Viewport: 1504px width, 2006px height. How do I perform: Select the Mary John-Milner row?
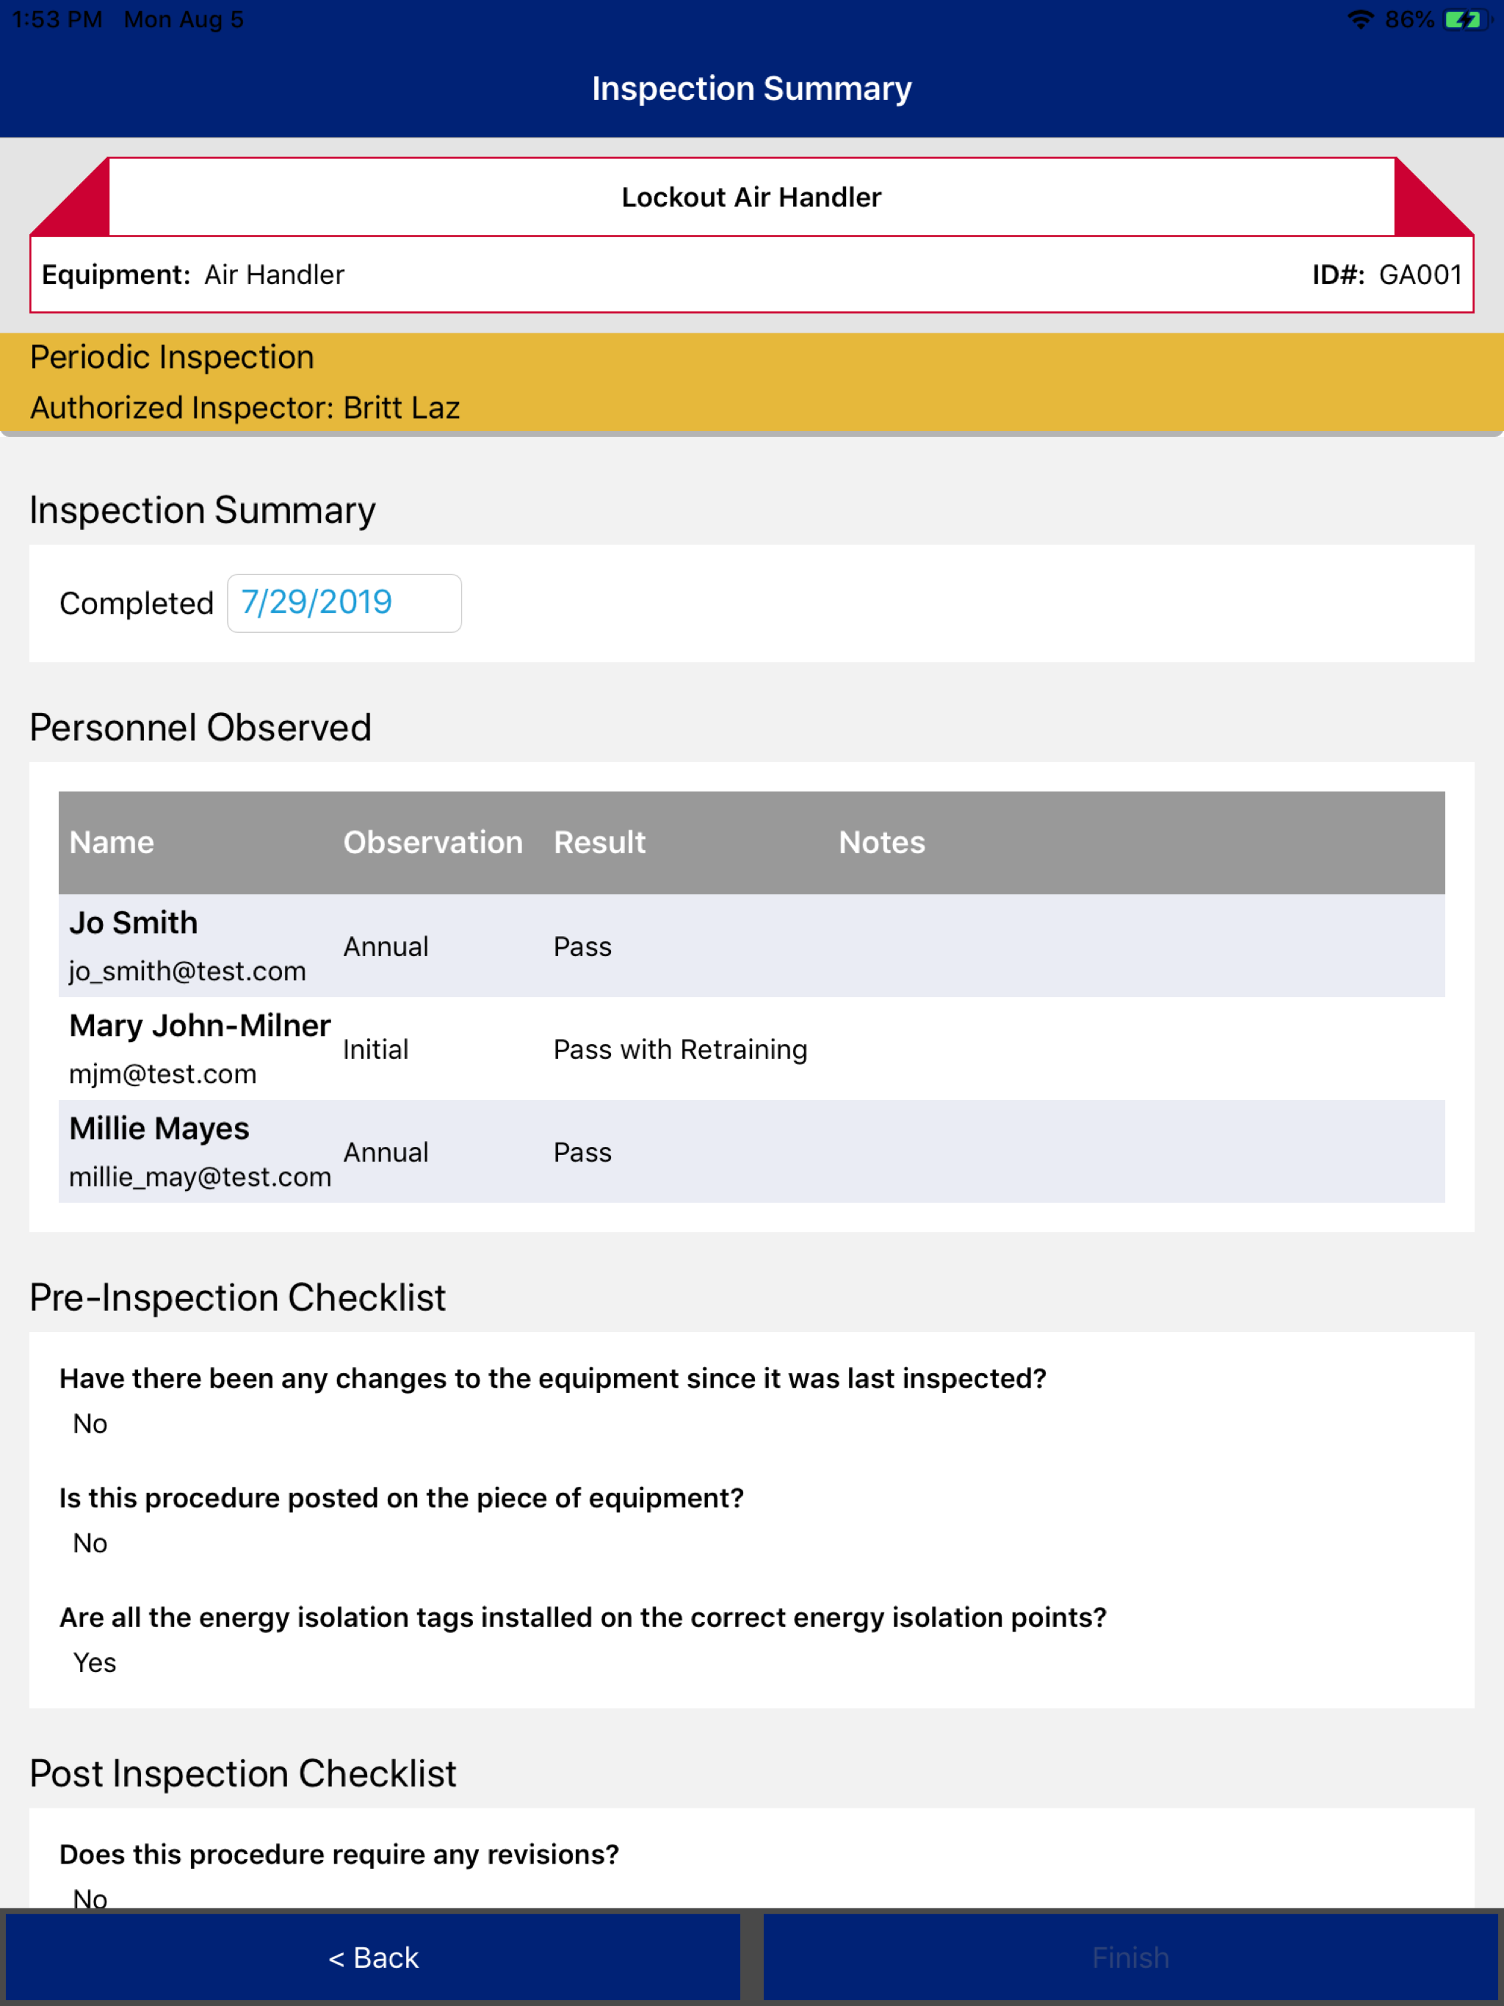(x=751, y=1049)
